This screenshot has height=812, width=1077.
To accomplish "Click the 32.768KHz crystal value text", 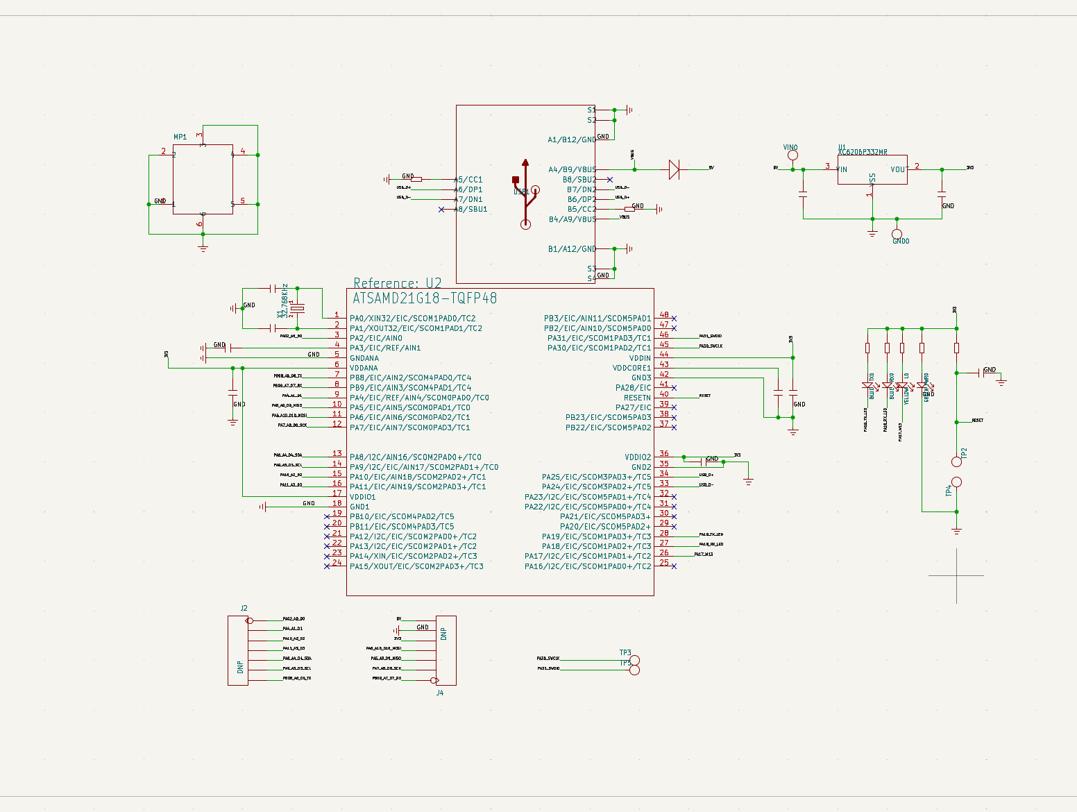I will point(284,300).
